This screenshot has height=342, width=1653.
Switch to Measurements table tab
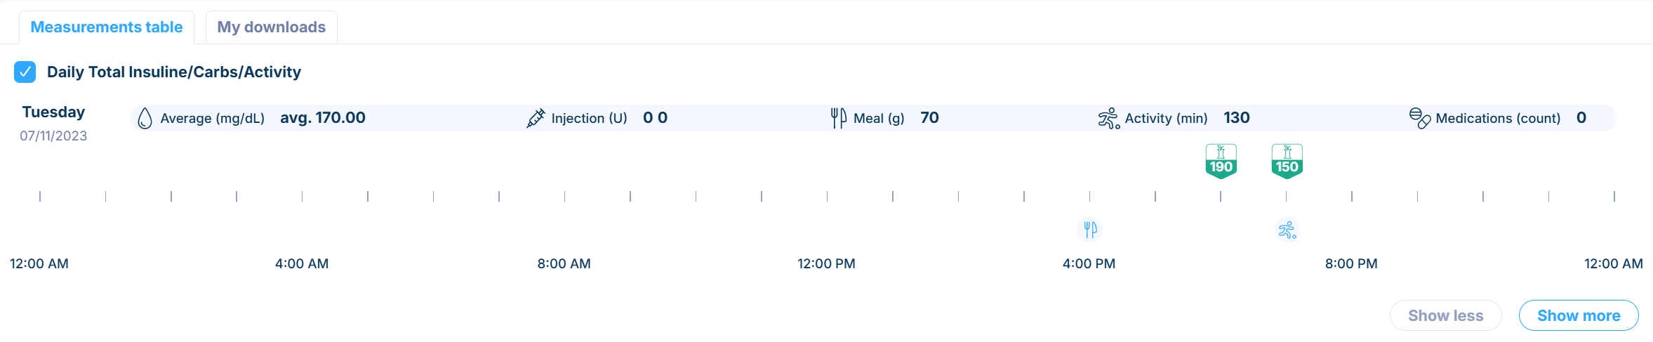107,27
